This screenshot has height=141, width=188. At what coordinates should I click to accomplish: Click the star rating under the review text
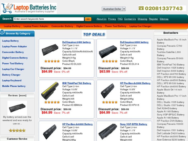coord(17,130)
